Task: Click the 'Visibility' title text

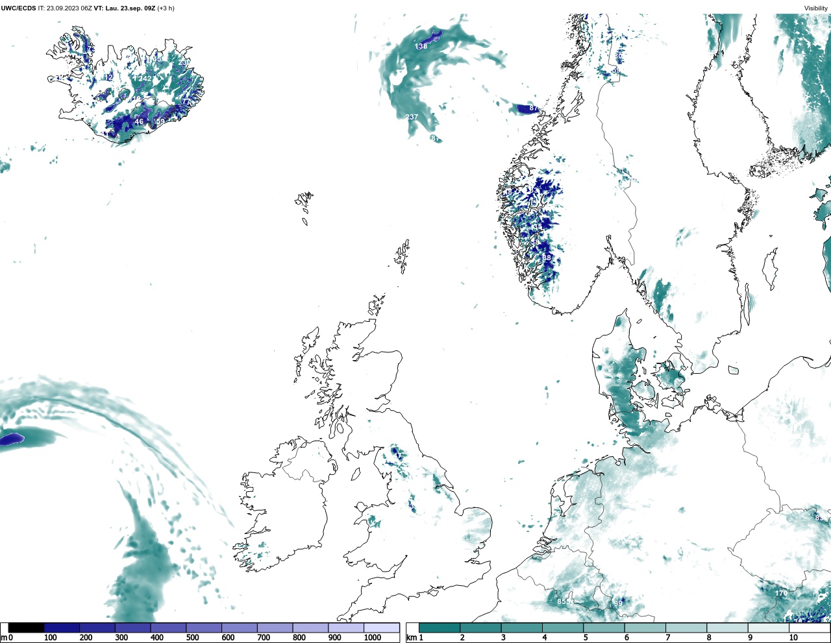Action: (816, 8)
